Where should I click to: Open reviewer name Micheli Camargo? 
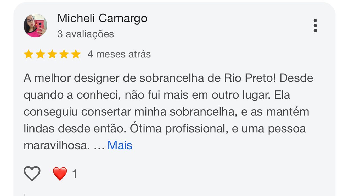tap(102, 18)
